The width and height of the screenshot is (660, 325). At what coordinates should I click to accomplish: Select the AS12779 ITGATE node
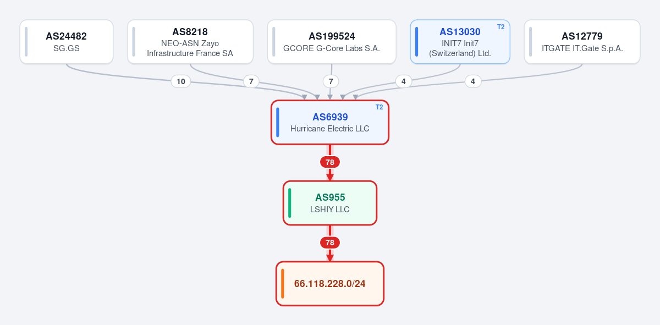[x=582, y=42]
